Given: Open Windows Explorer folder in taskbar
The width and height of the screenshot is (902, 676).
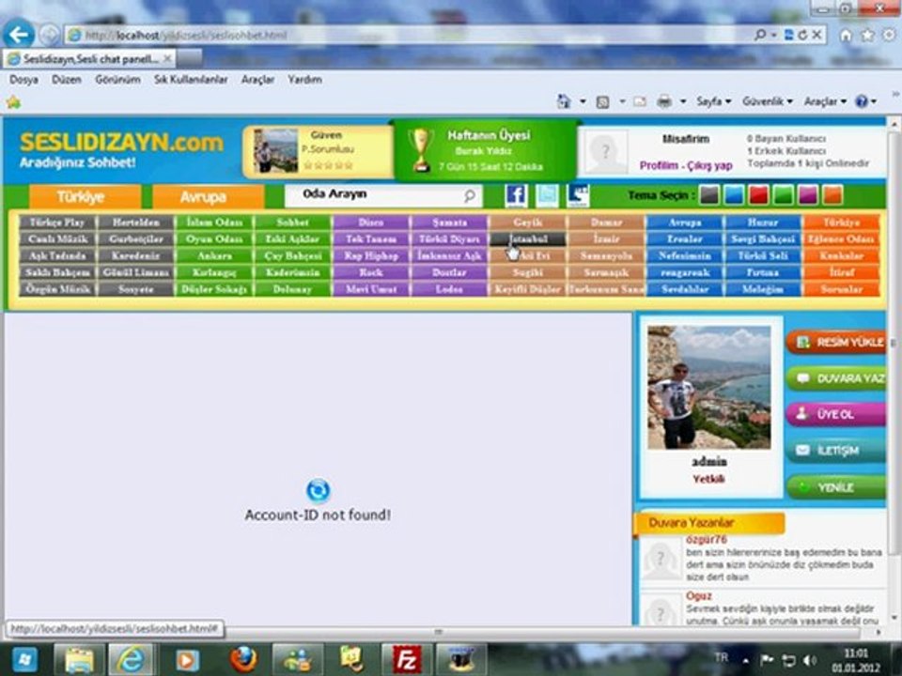Looking at the screenshot, I should tap(79, 659).
